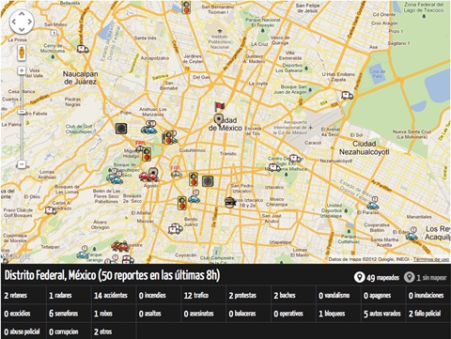Select the blue car marker near El Paraíso
451x339 pixels.
[x=373, y=204]
